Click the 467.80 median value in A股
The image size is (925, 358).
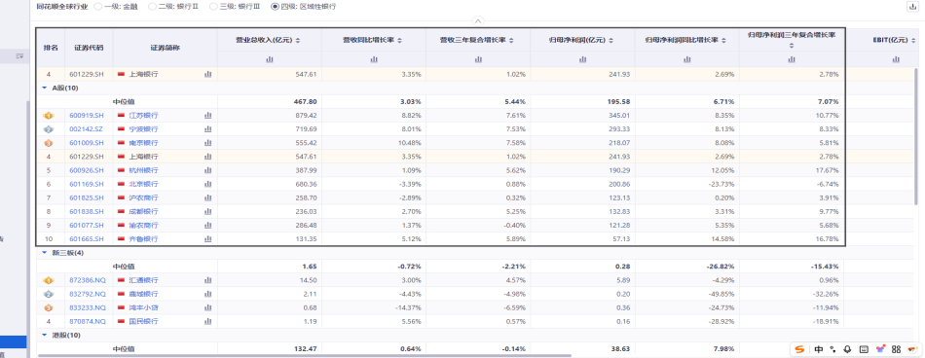[306, 101]
